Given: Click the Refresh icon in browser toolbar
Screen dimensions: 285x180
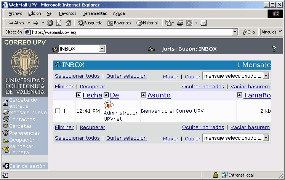Looking at the screenshot, I should click(x=59, y=23).
